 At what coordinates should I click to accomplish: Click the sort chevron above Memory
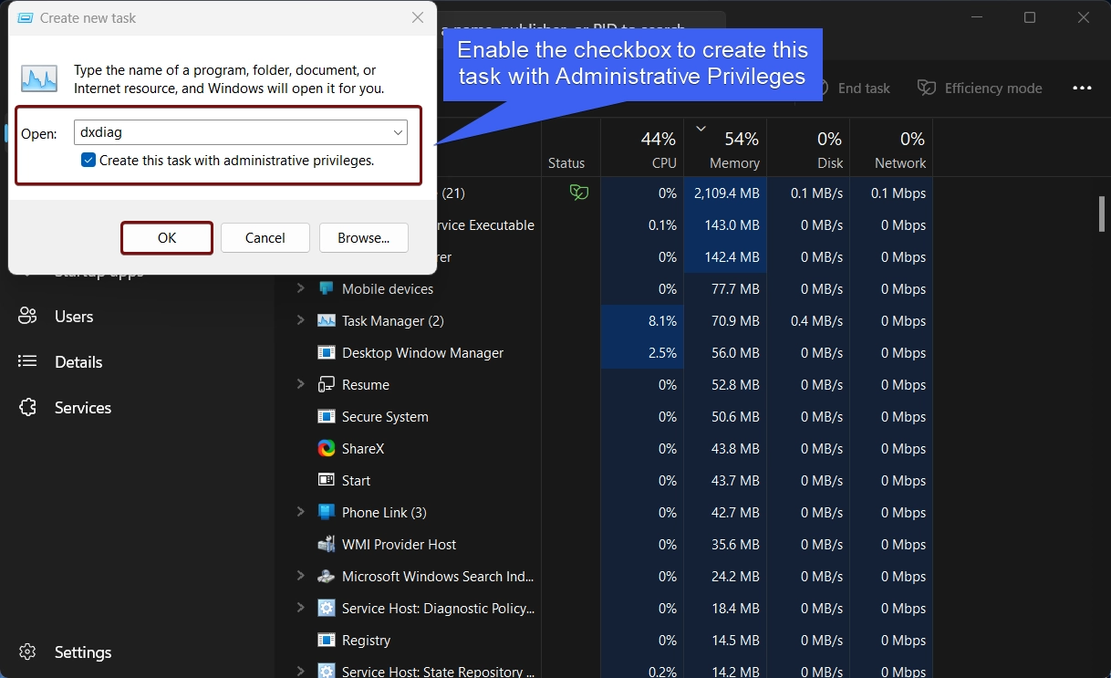coord(701,129)
